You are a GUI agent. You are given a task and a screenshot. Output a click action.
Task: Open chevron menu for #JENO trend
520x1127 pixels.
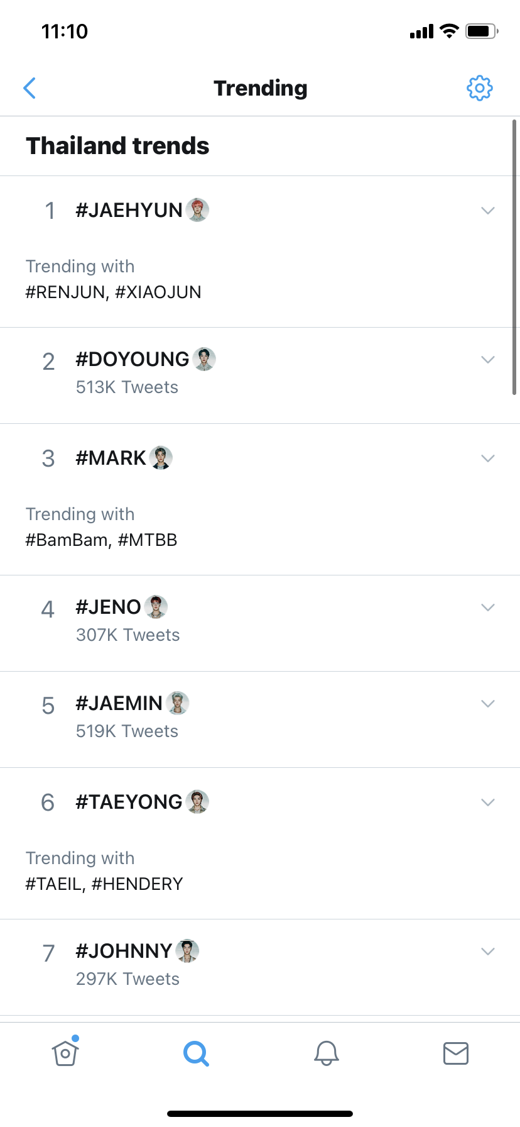(x=488, y=607)
